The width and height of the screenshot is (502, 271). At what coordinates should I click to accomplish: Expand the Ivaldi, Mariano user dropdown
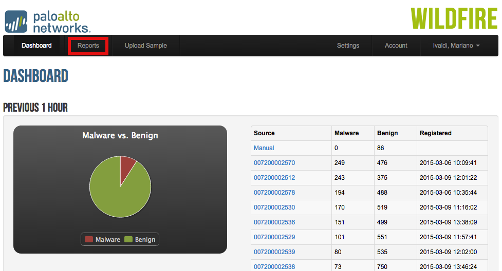[456, 46]
